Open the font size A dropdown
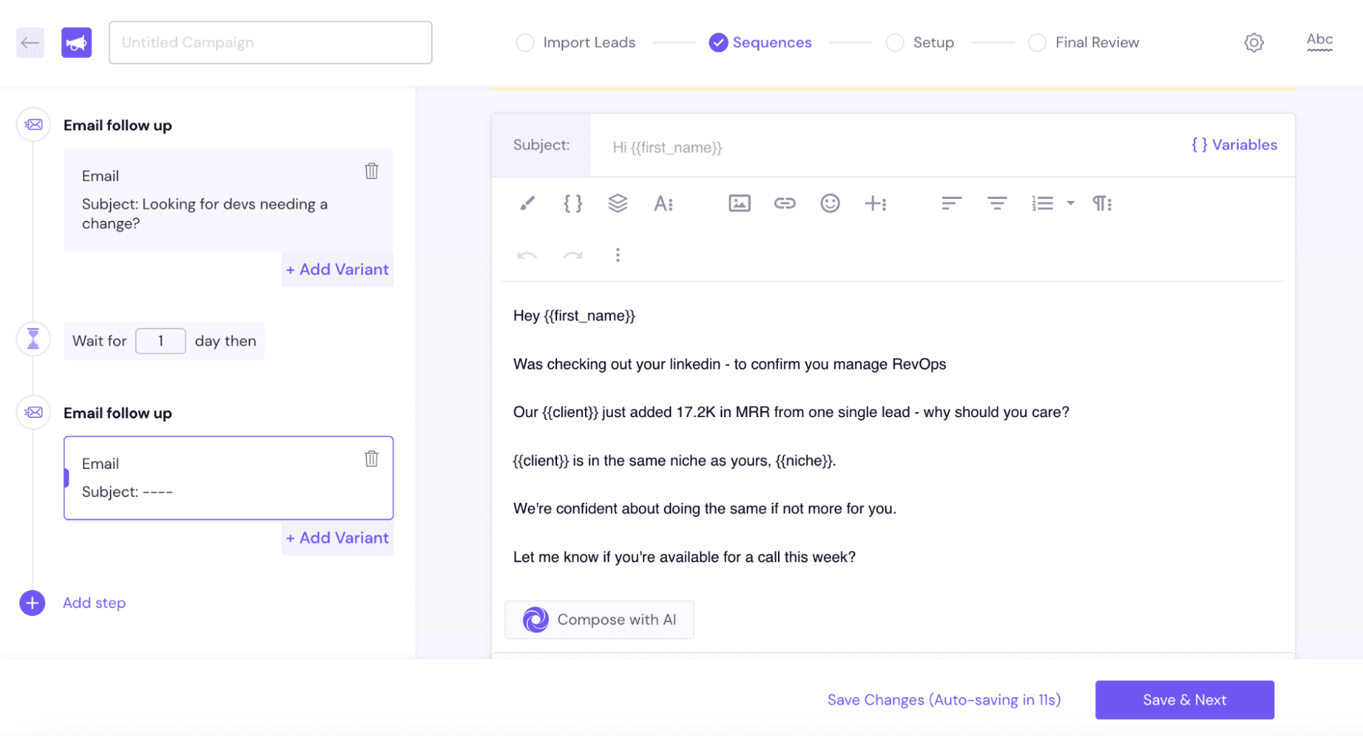 (663, 203)
